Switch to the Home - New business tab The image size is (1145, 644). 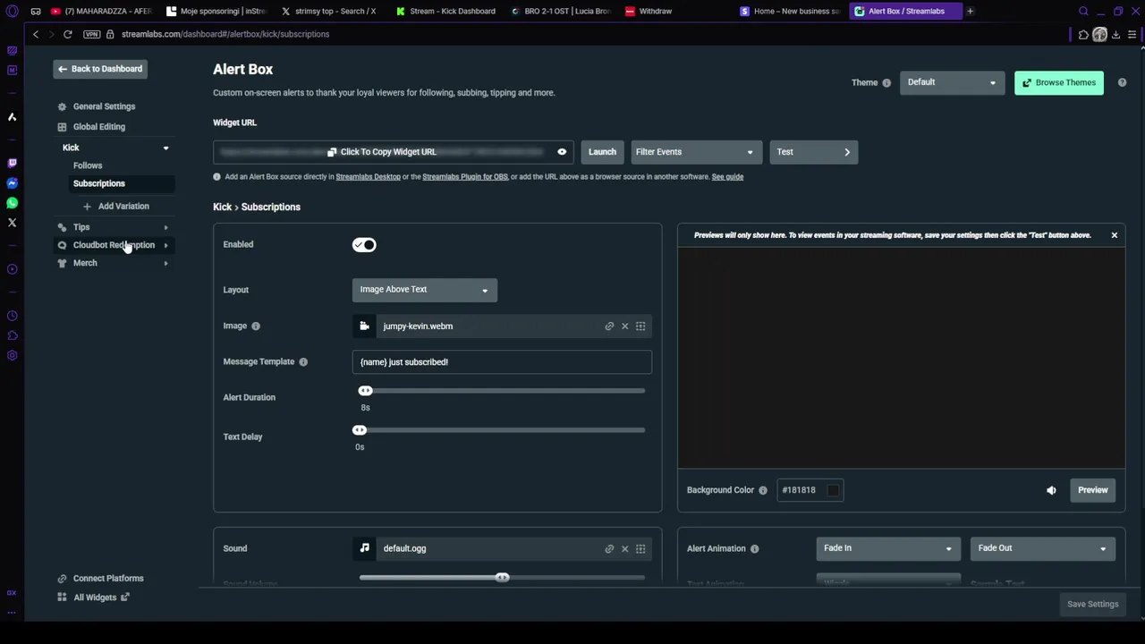click(x=790, y=12)
